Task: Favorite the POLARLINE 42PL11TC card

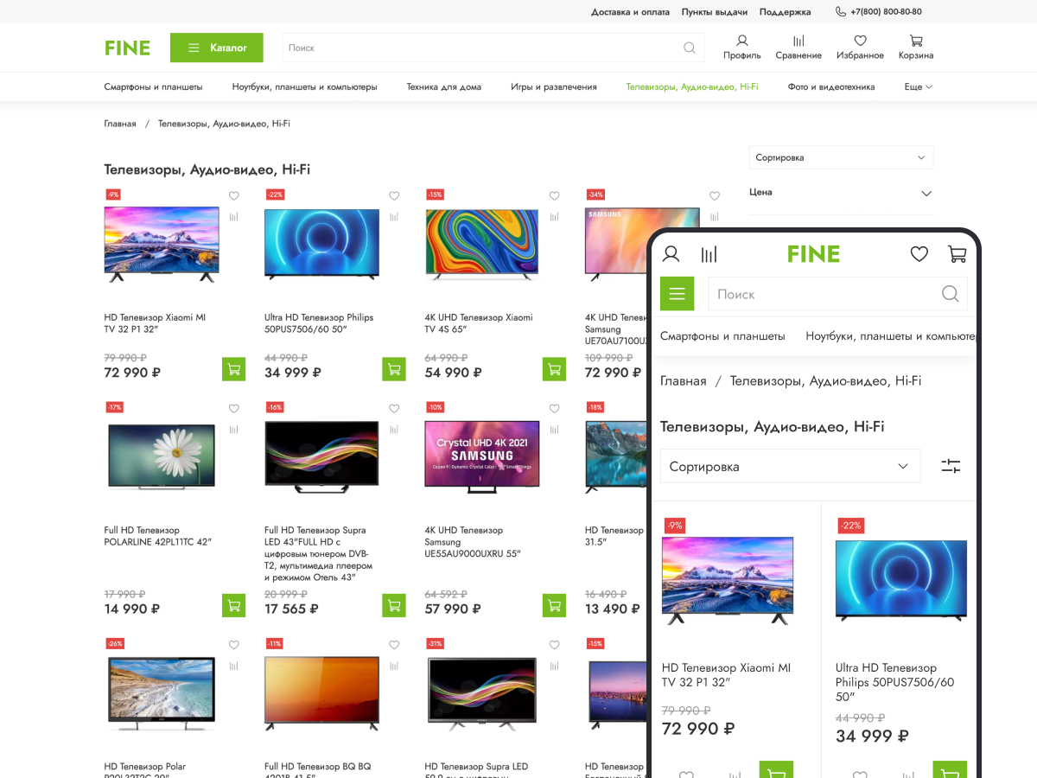Action: tap(234, 409)
